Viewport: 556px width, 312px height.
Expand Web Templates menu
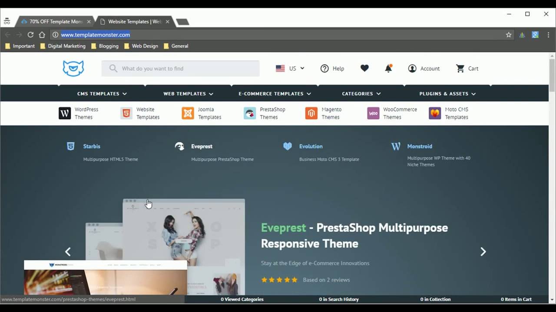(x=189, y=94)
